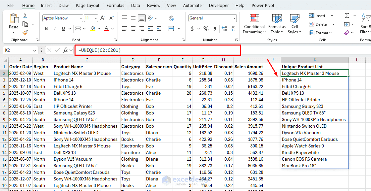
Task: Apply Comma Style format
Action: click(215, 29)
